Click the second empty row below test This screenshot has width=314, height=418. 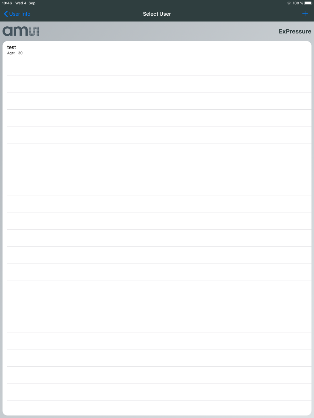pyautogui.click(x=157, y=84)
